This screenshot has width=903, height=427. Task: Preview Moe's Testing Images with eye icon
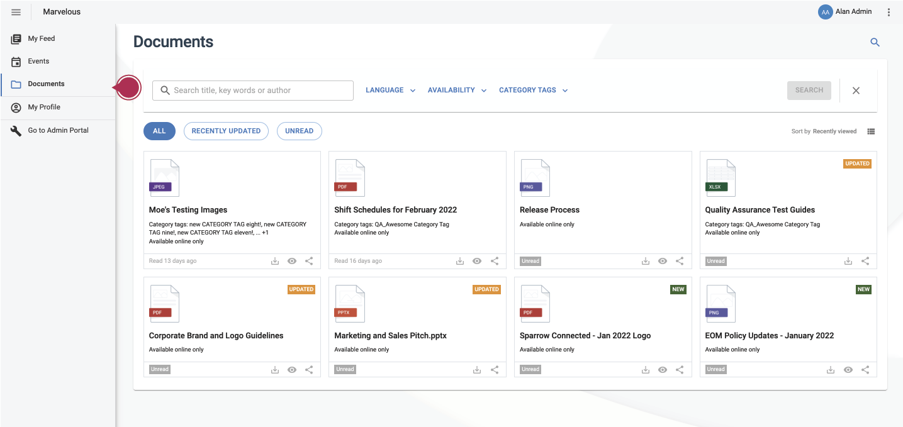[292, 261]
